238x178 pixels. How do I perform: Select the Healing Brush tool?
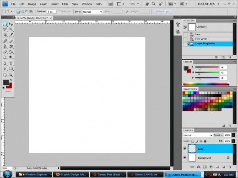click(5, 41)
